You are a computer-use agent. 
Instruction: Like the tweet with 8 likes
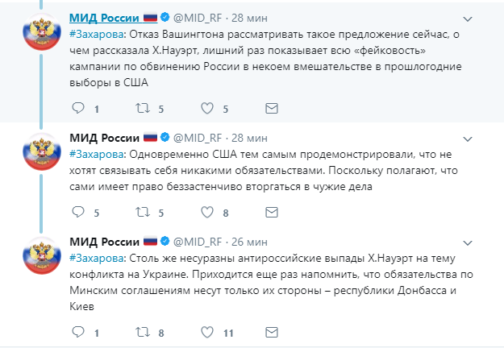coord(207,213)
